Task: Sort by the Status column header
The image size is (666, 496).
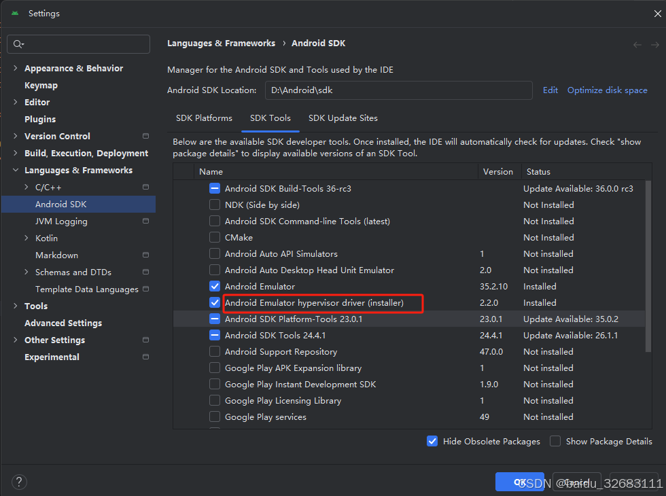Action: (586, 171)
